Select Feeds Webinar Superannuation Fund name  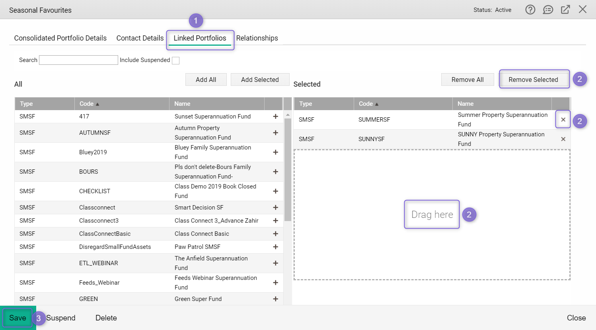pos(216,283)
